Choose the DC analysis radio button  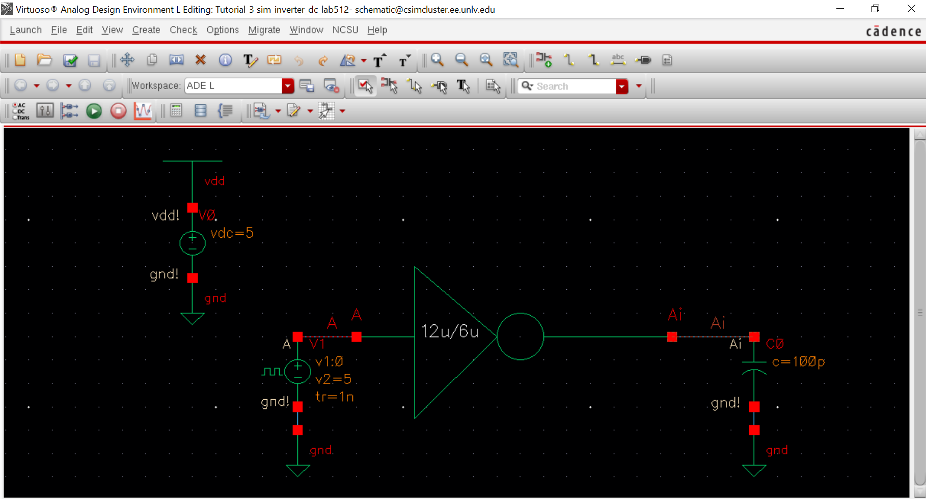(16, 112)
